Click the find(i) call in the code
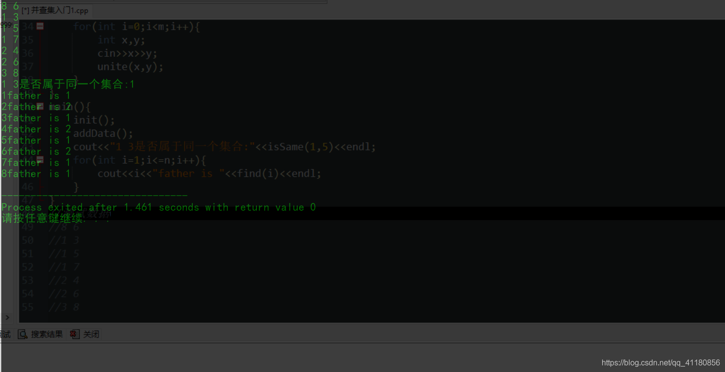 pos(258,173)
